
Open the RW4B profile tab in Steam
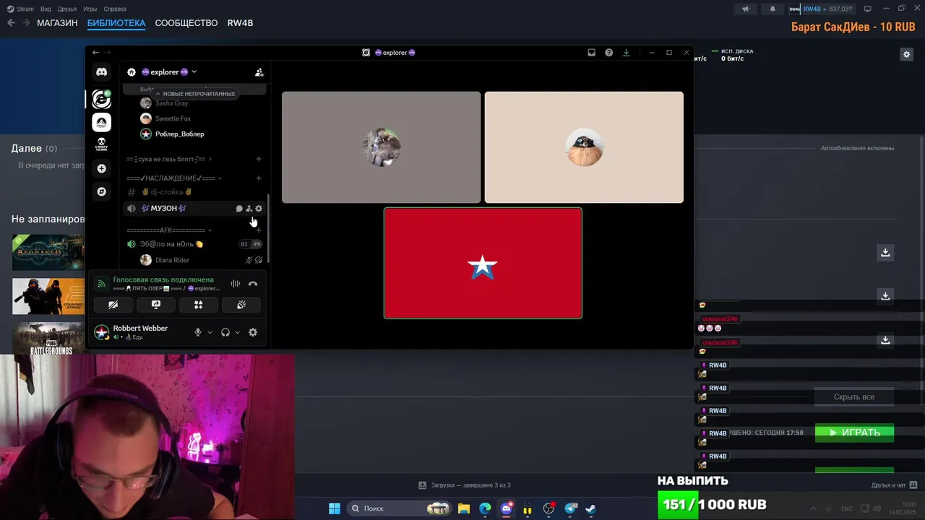(x=240, y=23)
